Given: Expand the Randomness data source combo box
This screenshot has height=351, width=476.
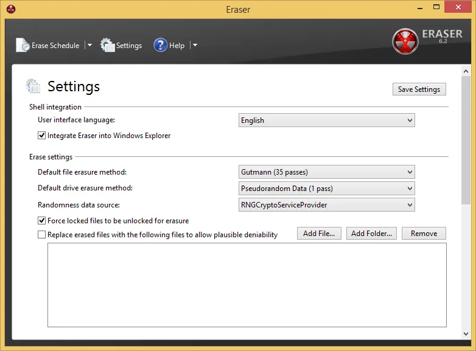Looking at the screenshot, I should click(327, 205).
